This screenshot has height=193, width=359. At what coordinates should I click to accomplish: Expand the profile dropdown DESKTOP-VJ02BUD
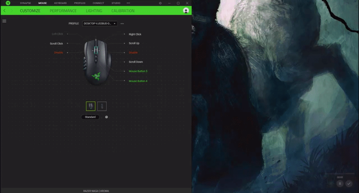coord(99,24)
